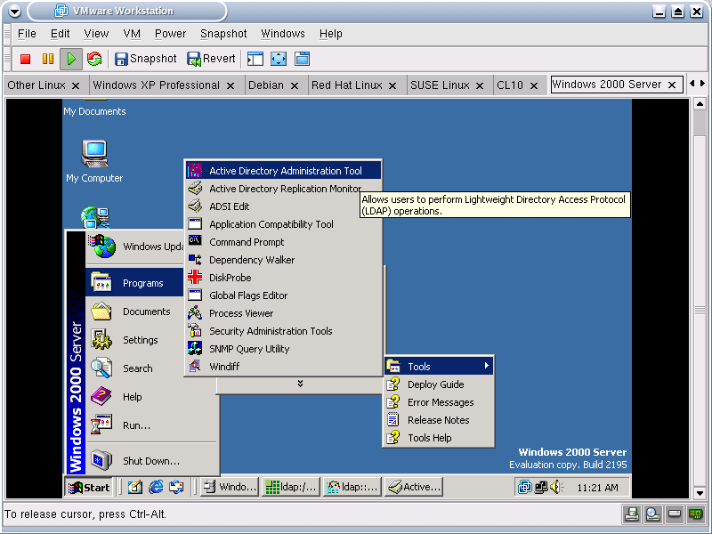Open the VMware title bar dropdown menu
The image size is (712, 534).
point(14,12)
